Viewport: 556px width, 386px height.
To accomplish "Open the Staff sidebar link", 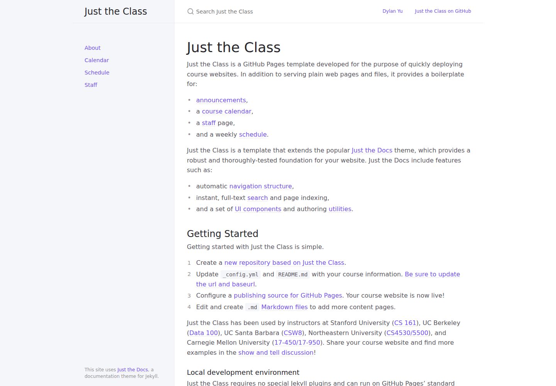I will 91,85.
